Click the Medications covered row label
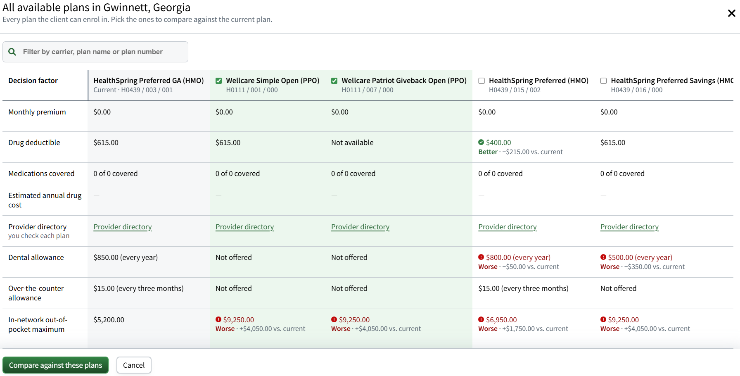Screen dimensions: 740x376 coord(41,174)
